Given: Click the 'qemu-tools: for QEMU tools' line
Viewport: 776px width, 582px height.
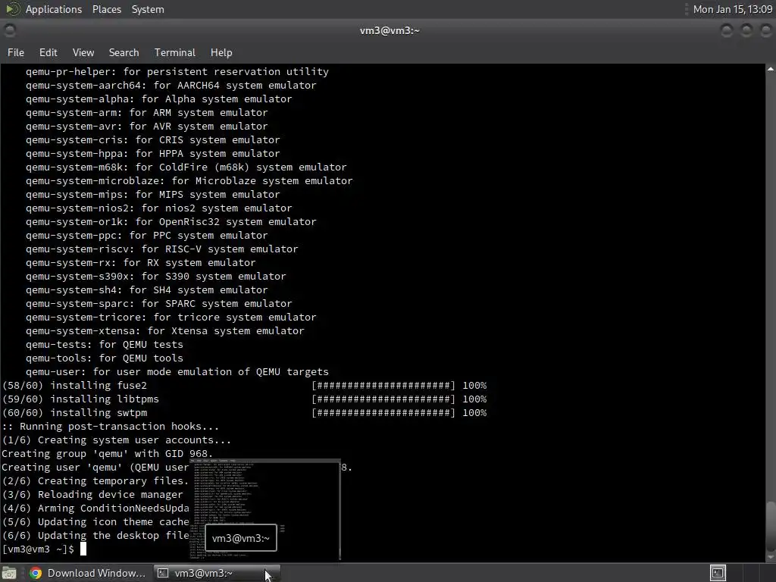Looking at the screenshot, I should point(105,358).
